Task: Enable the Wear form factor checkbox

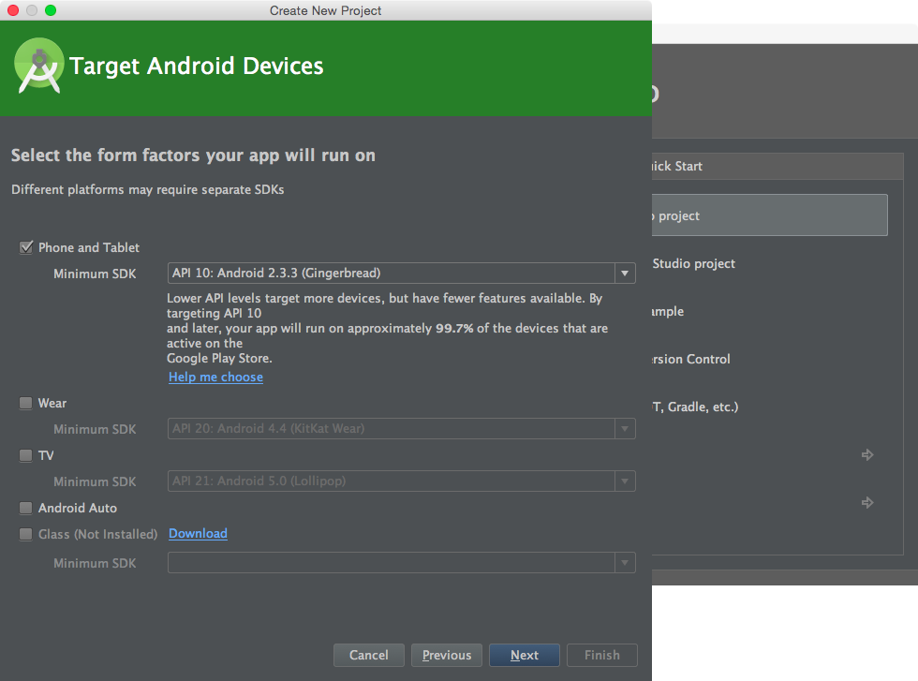Action: tap(25, 403)
